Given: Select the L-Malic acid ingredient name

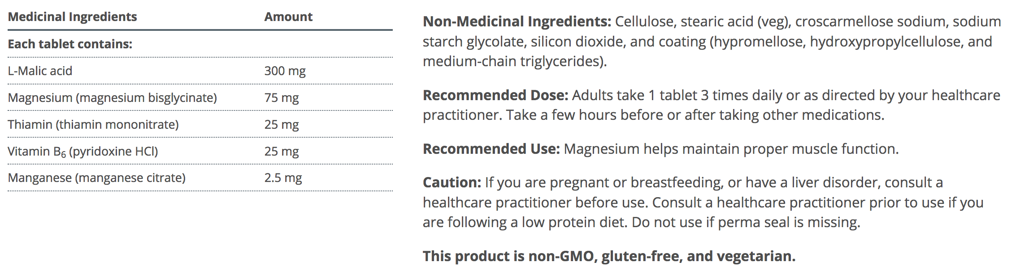Looking at the screenshot, I should tap(40, 71).
